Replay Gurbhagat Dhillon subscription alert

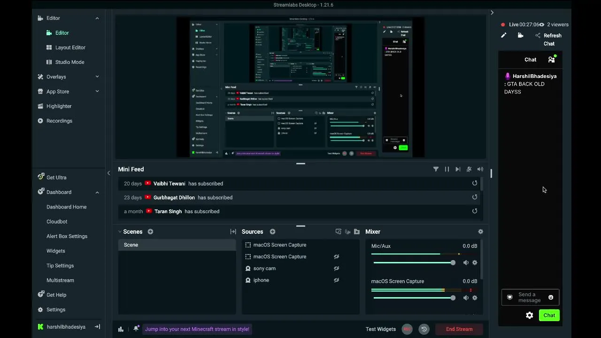(x=475, y=197)
